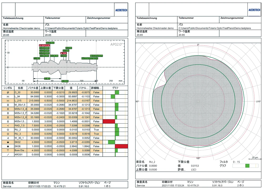Click the straightness symbol in the ARO01 row
Image resolution: width=263 pixels, height=191 pixels.
(8, 155)
